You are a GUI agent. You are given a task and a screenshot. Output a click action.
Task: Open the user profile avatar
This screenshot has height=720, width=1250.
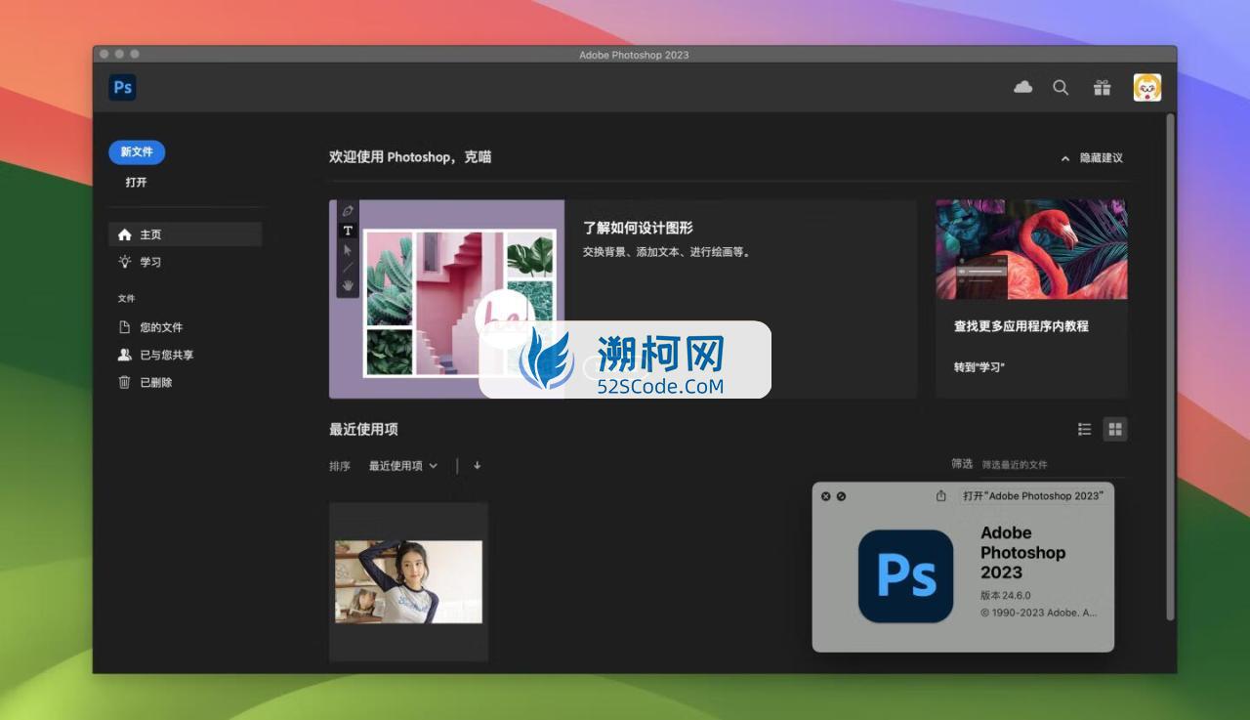(x=1146, y=88)
